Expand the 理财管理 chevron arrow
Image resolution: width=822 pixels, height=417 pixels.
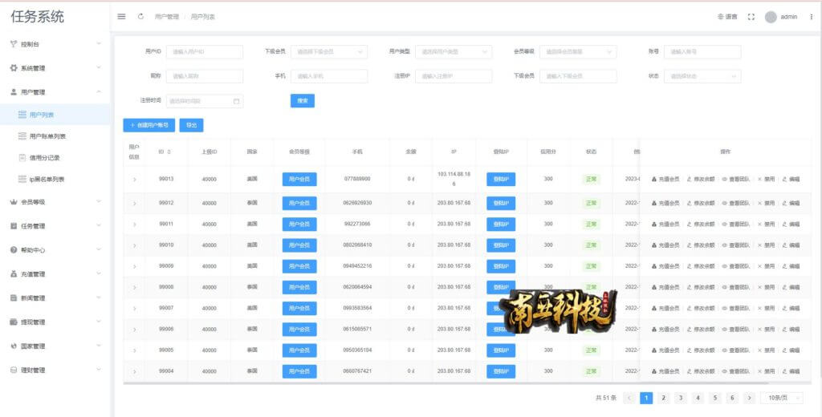[99, 370]
